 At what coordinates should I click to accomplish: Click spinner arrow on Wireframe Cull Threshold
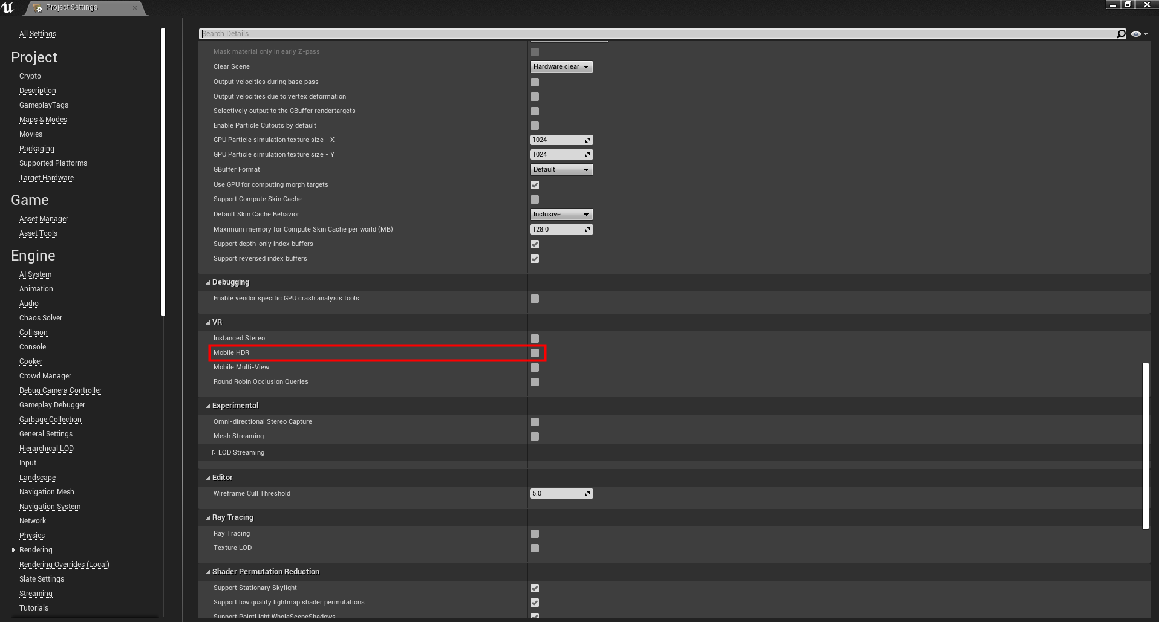(x=587, y=494)
